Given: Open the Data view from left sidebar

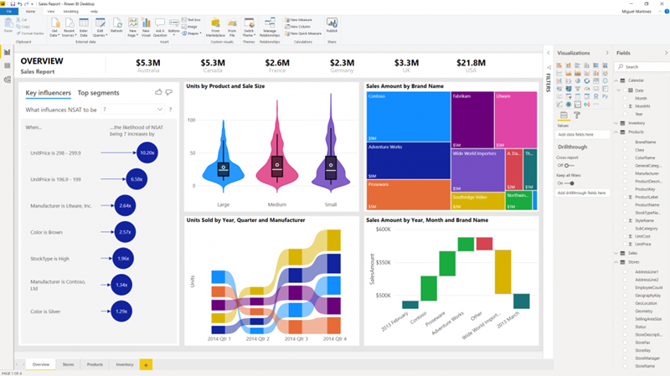Looking at the screenshot, I should click(x=8, y=66).
